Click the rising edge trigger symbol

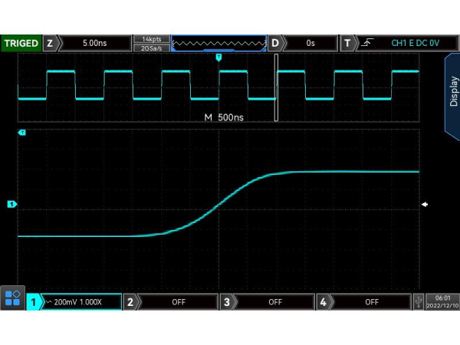point(366,43)
